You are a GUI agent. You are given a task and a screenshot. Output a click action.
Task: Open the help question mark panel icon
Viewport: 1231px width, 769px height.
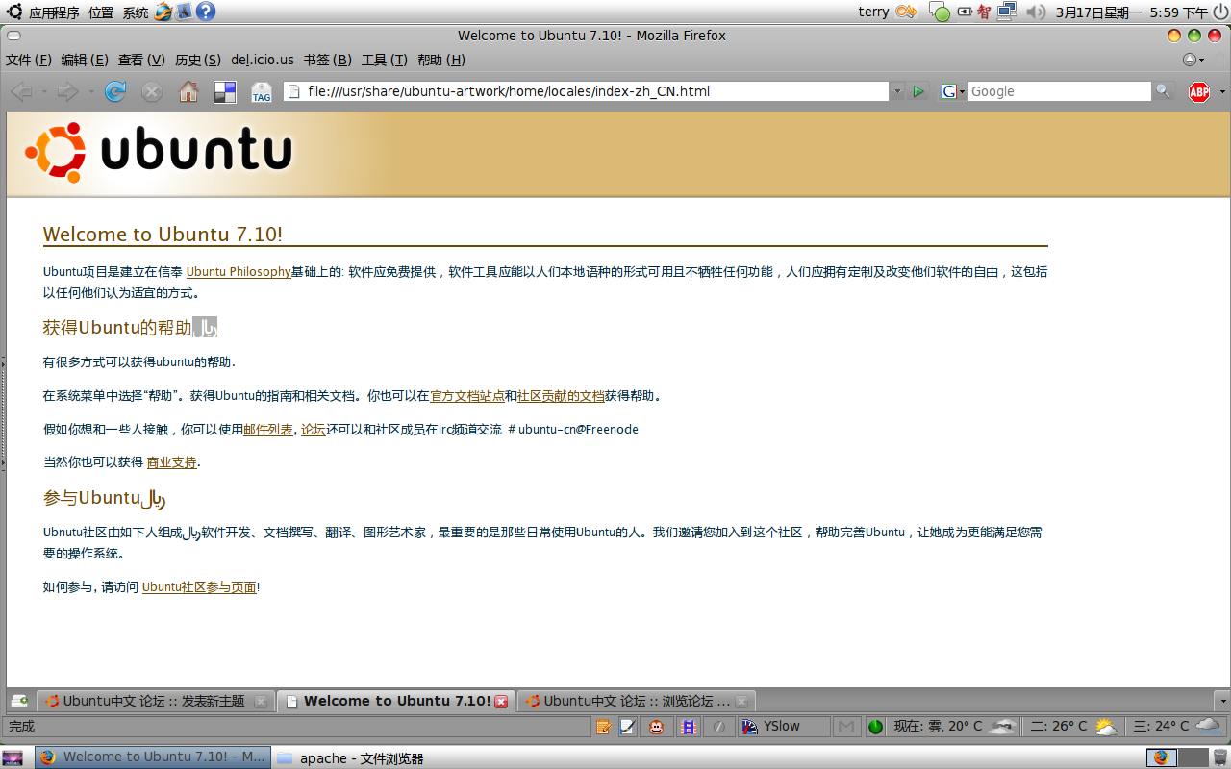tap(206, 12)
